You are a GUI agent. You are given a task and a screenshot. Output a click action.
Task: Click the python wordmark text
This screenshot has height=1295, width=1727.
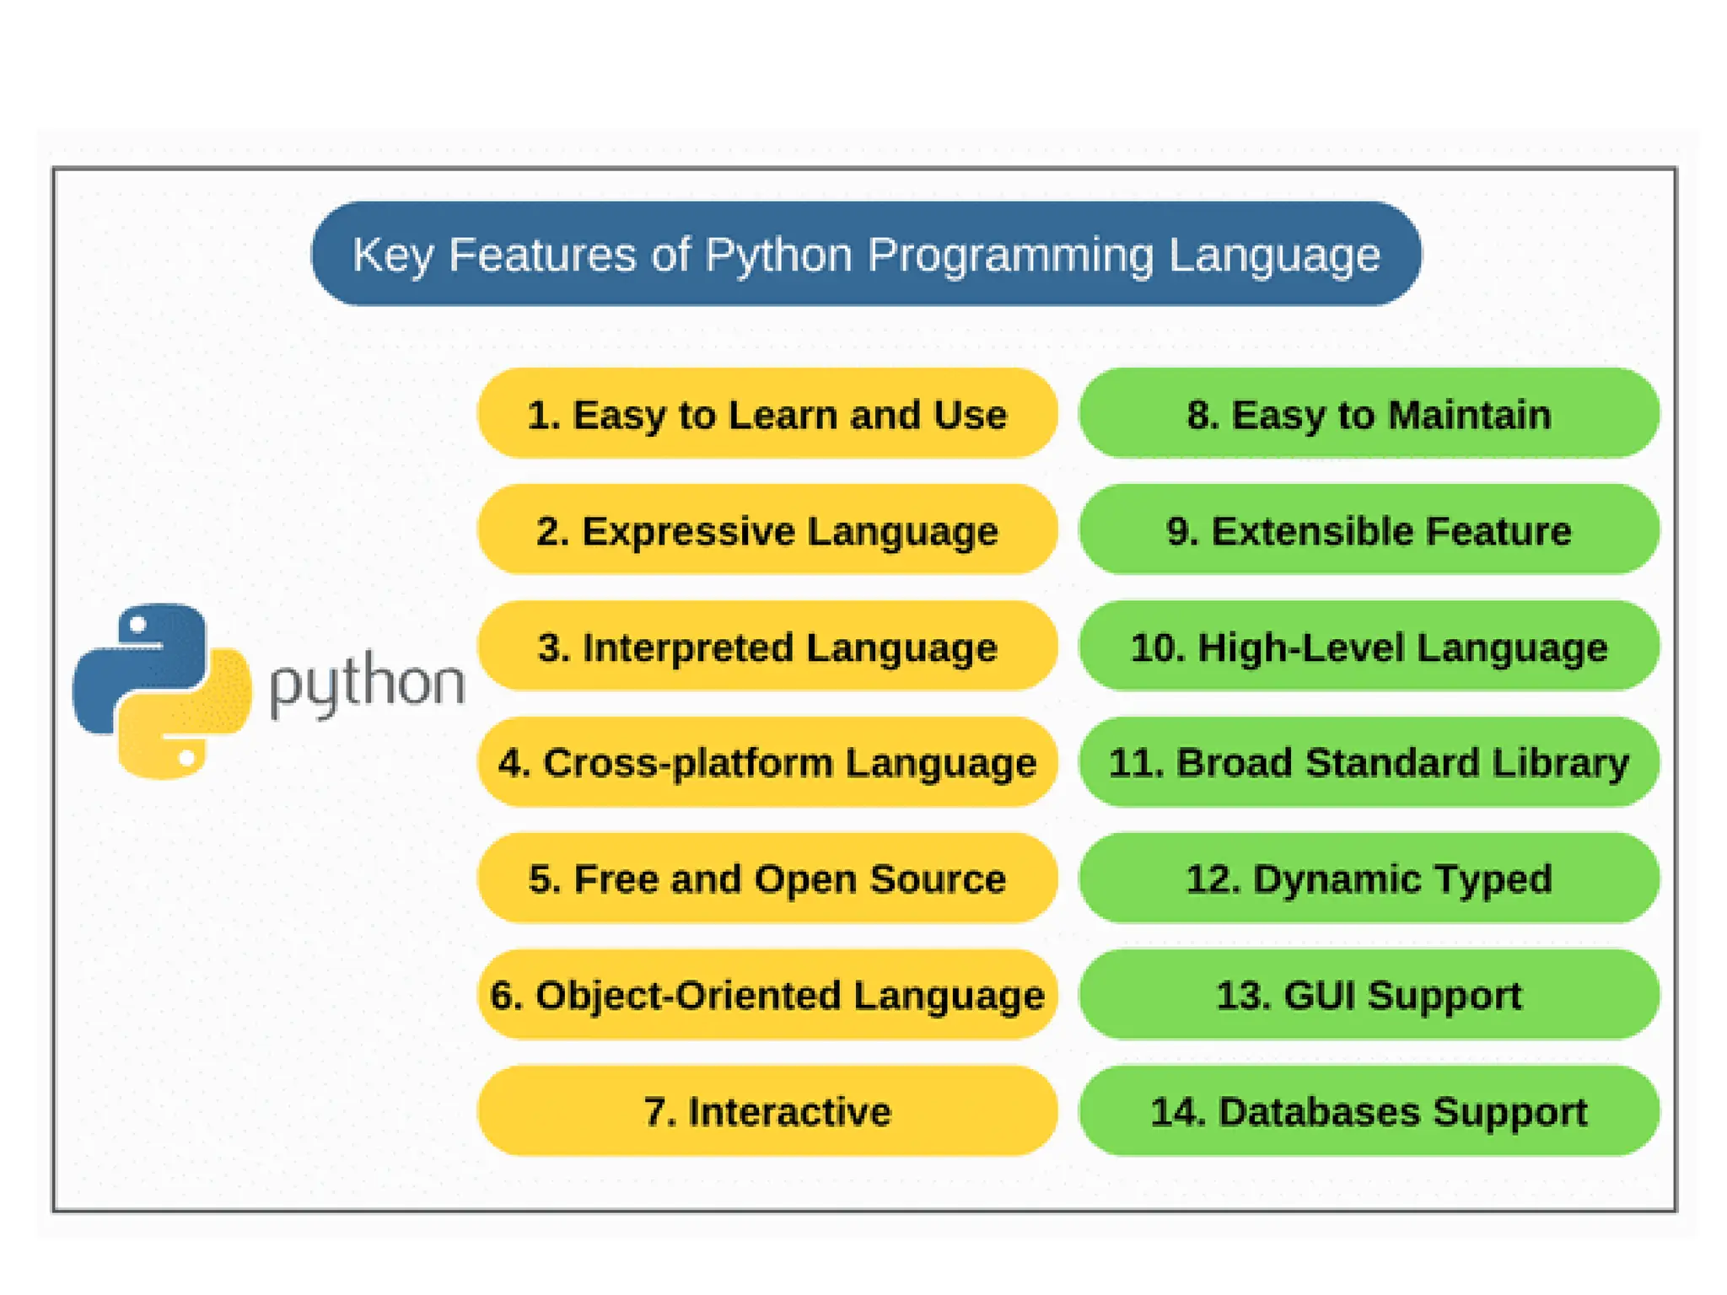367,685
